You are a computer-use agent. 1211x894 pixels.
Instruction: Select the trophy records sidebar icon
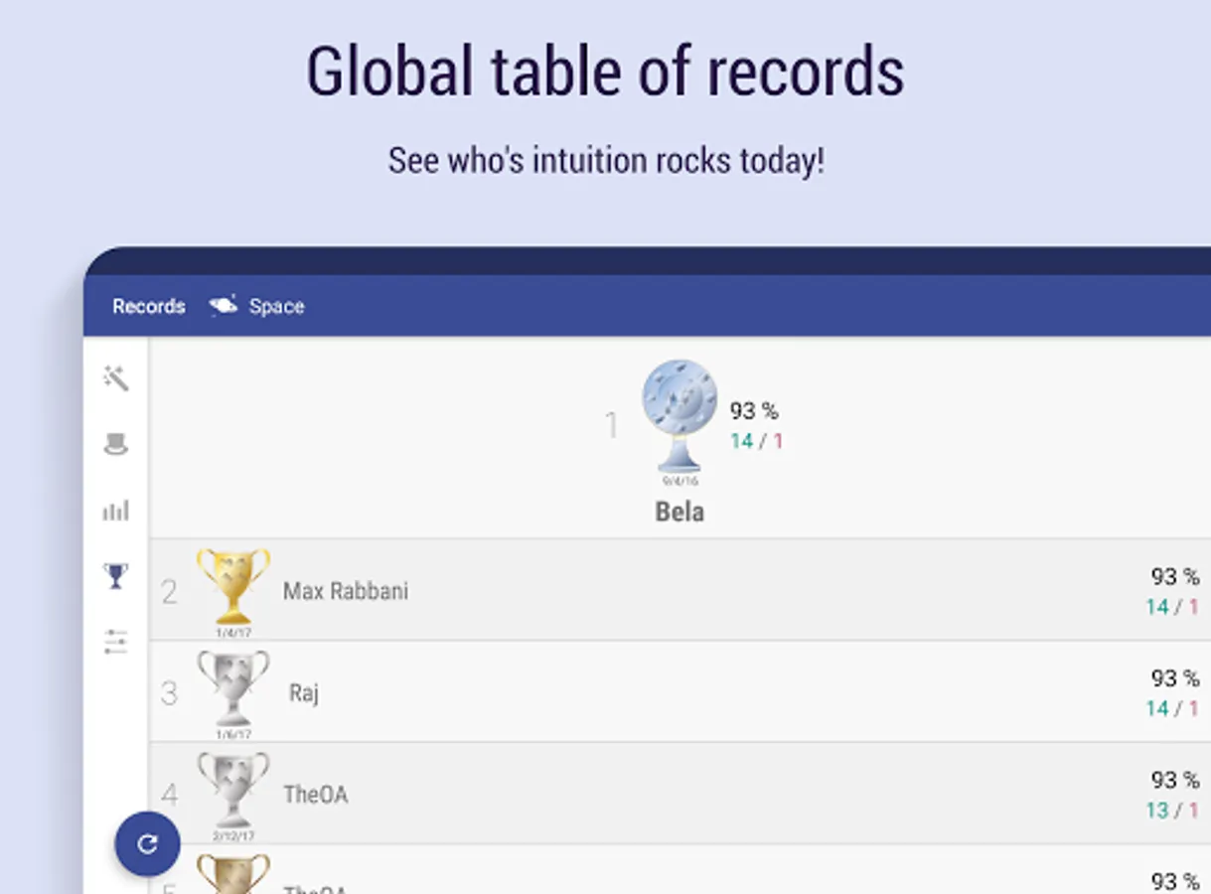click(x=116, y=575)
